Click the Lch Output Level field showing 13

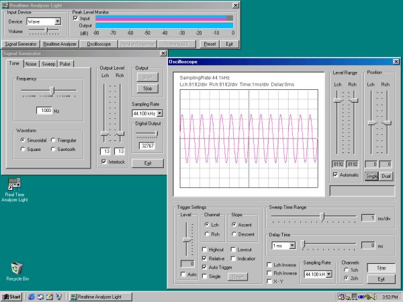tap(105, 151)
